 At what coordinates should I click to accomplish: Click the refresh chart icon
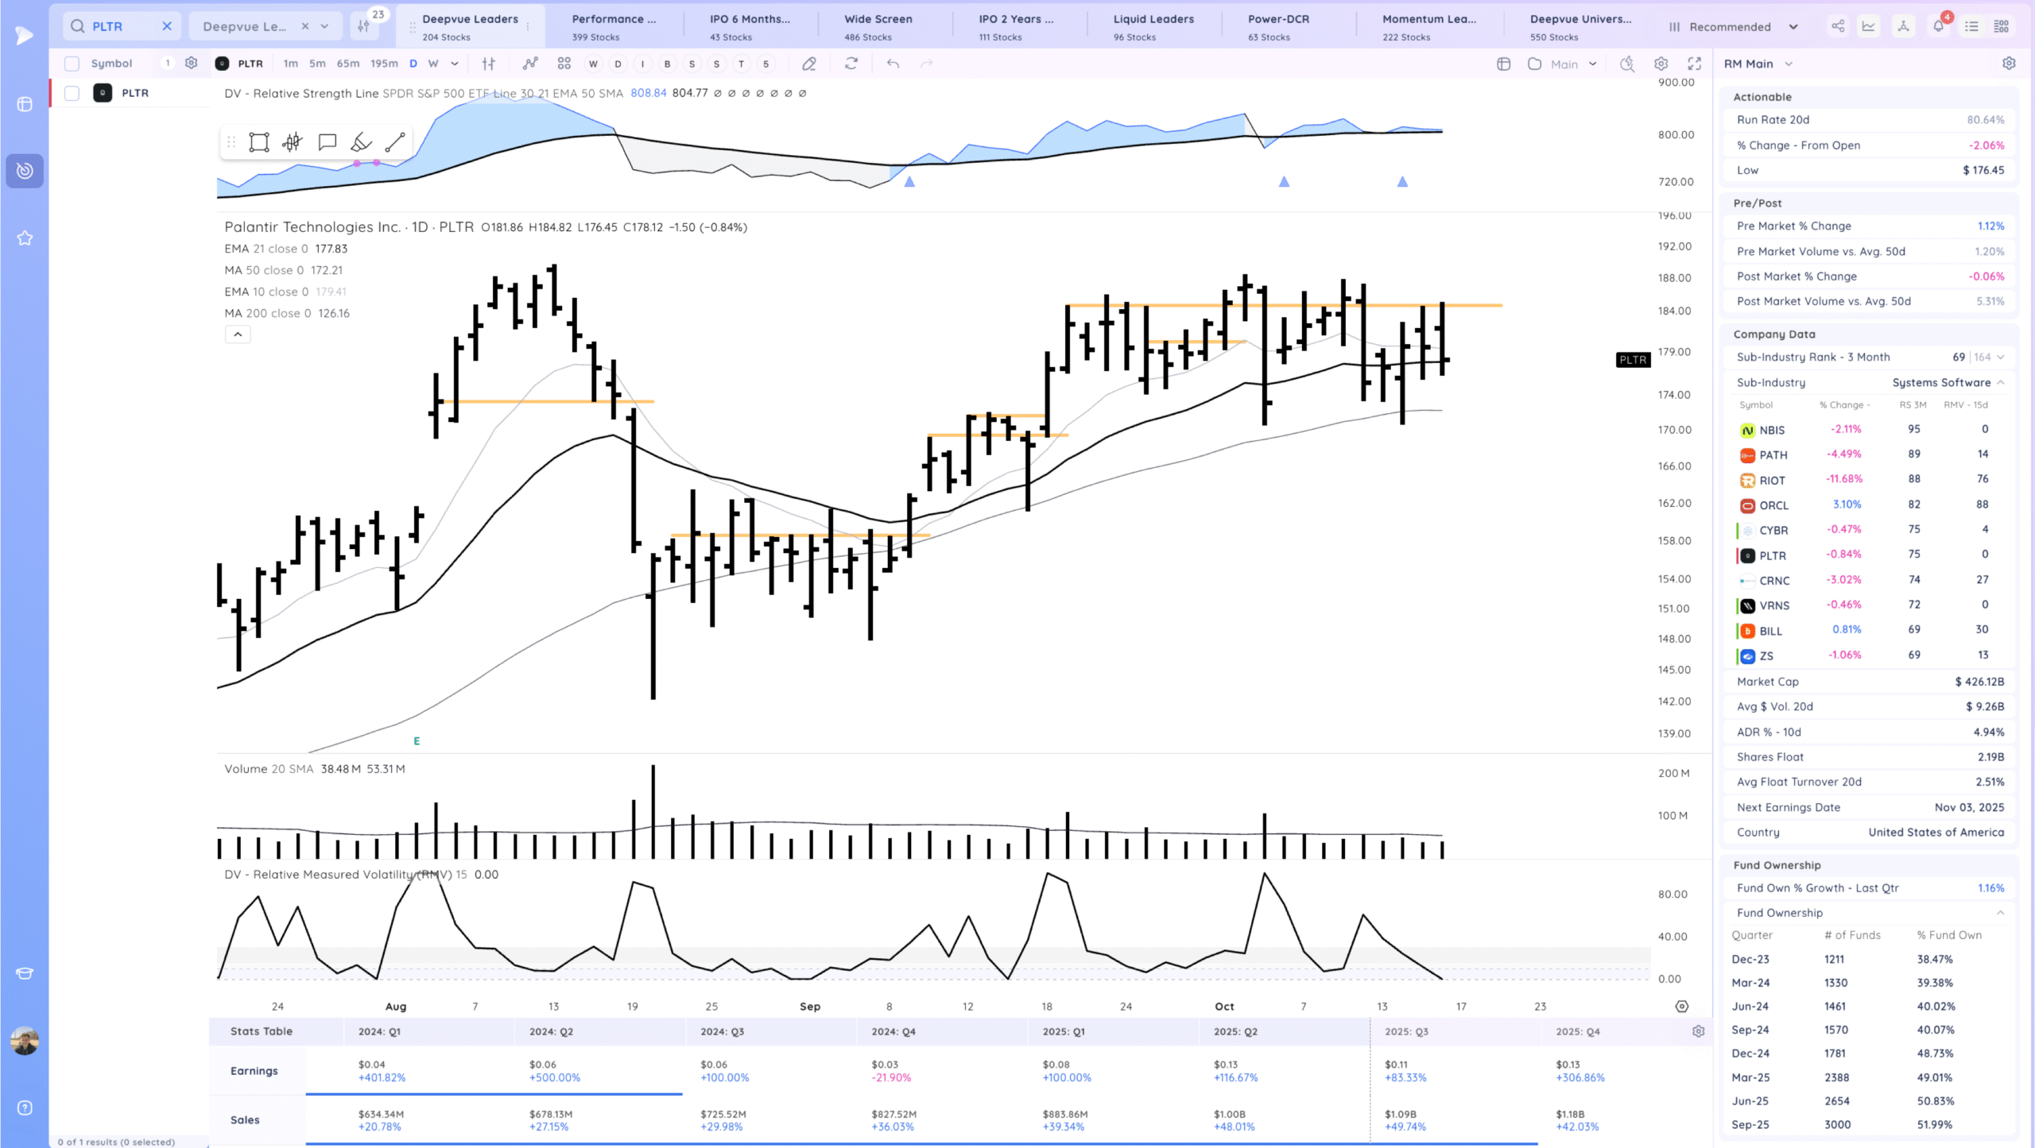coord(851,64)
